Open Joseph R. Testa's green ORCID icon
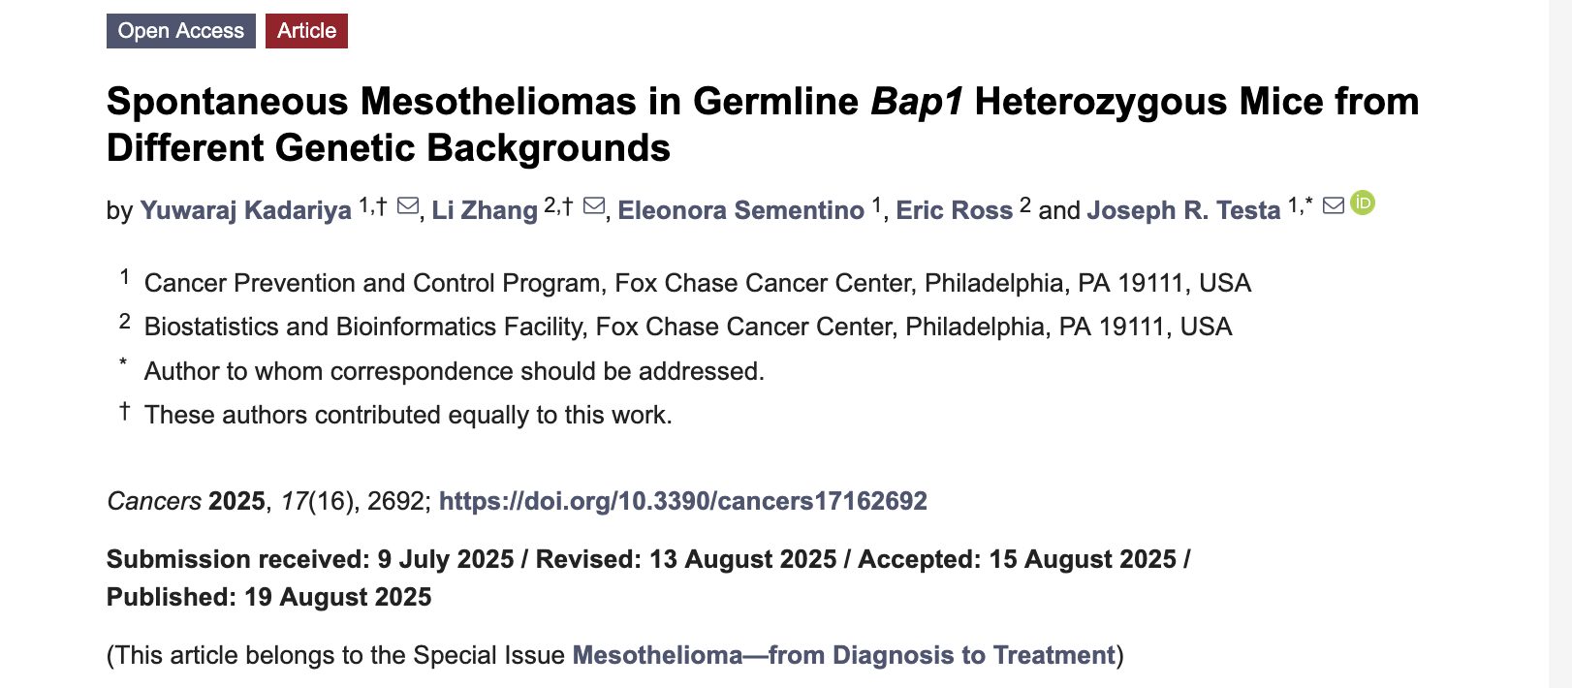 (1363, 203)
